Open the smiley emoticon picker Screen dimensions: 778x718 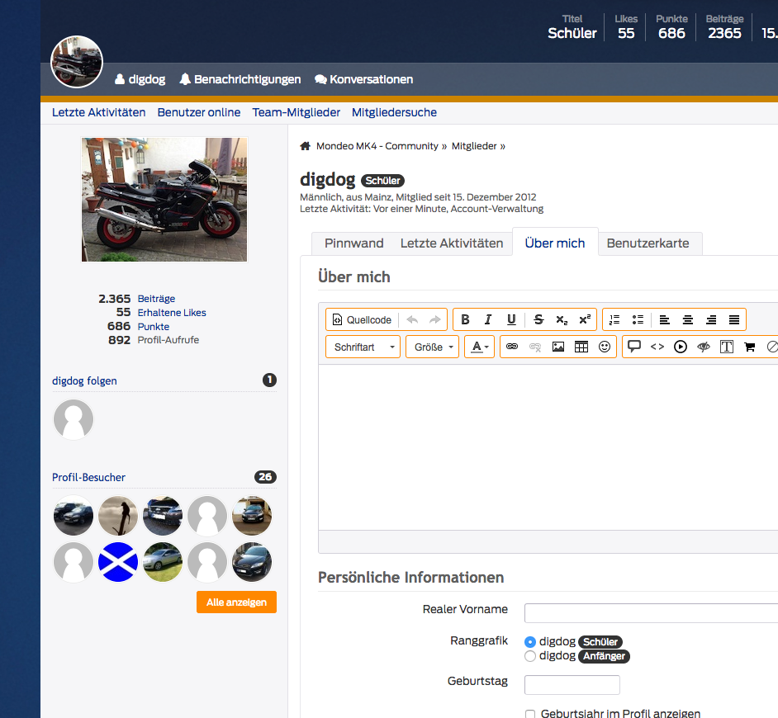[605, 347]
